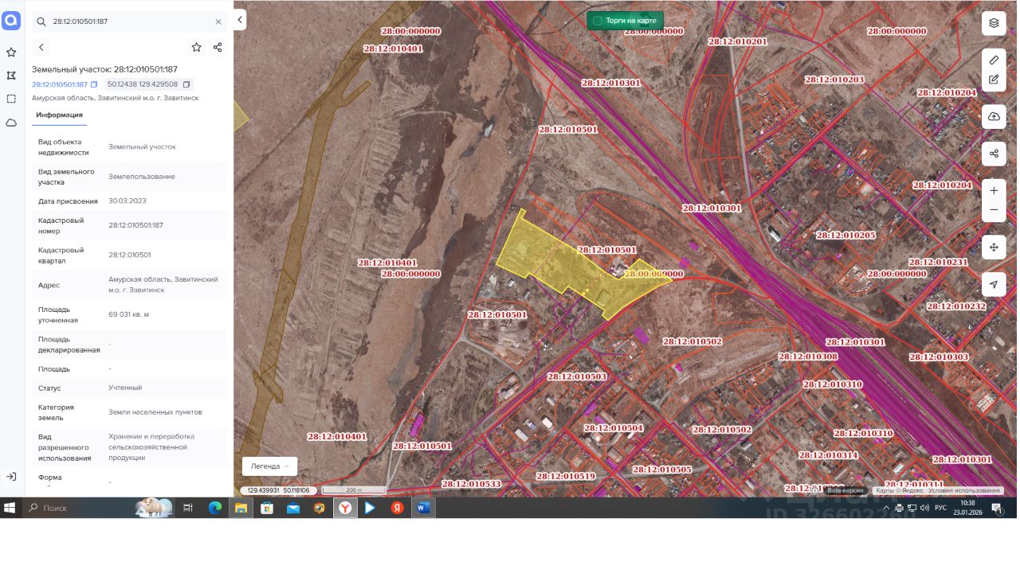Click the Землепользование value

point(142,177)
